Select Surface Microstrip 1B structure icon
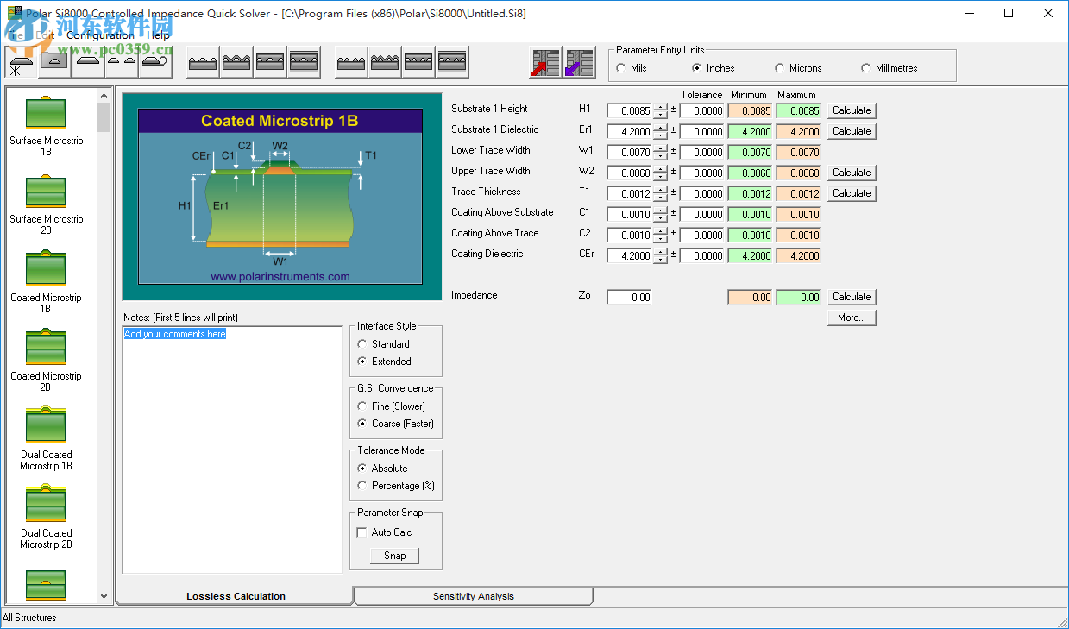The image size is (1069, 629). [x=46, y=114]
